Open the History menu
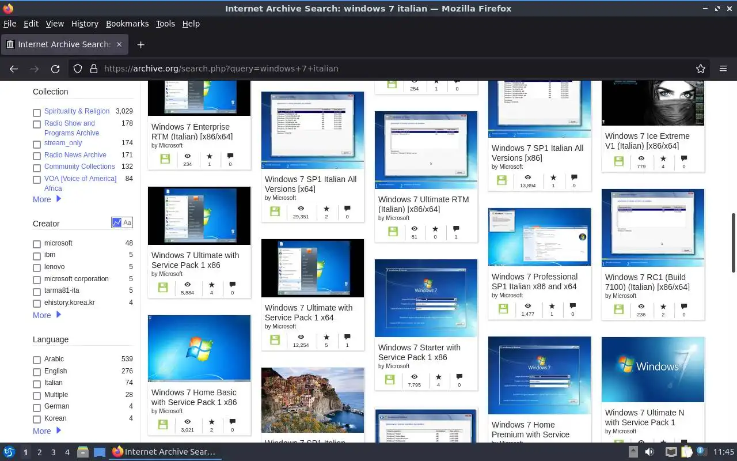 click(85, 24)
